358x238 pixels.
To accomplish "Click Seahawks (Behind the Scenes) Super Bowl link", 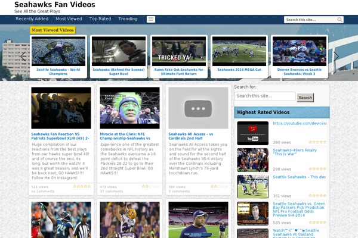I will click(119, 72).
